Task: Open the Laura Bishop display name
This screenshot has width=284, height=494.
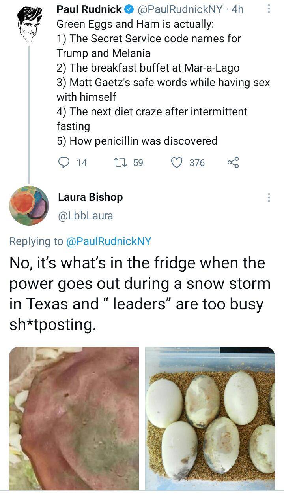Action: tap(90, 197)
